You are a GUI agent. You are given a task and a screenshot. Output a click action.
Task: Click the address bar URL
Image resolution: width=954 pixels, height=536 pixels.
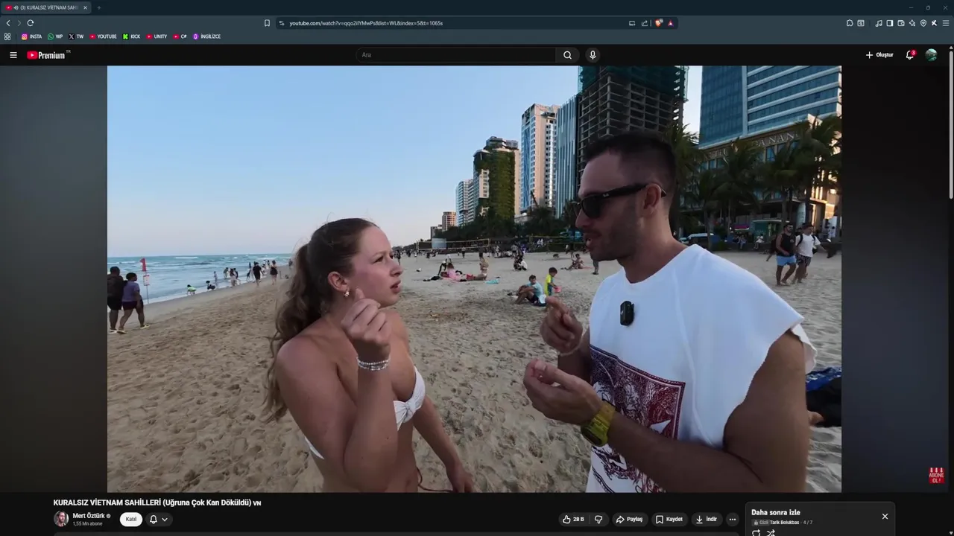click(366, 23)
